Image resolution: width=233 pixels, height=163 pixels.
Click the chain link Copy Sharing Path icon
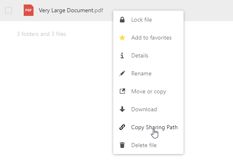pyautogui.click(x=122, y=127)
